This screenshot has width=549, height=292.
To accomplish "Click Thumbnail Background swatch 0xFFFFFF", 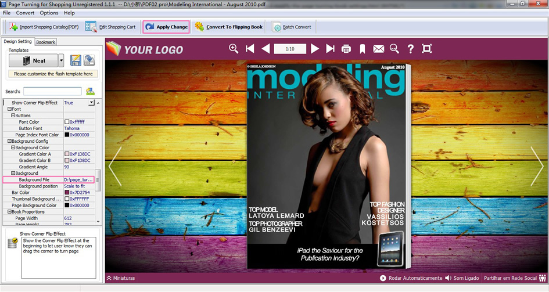I will coord(67,199).
